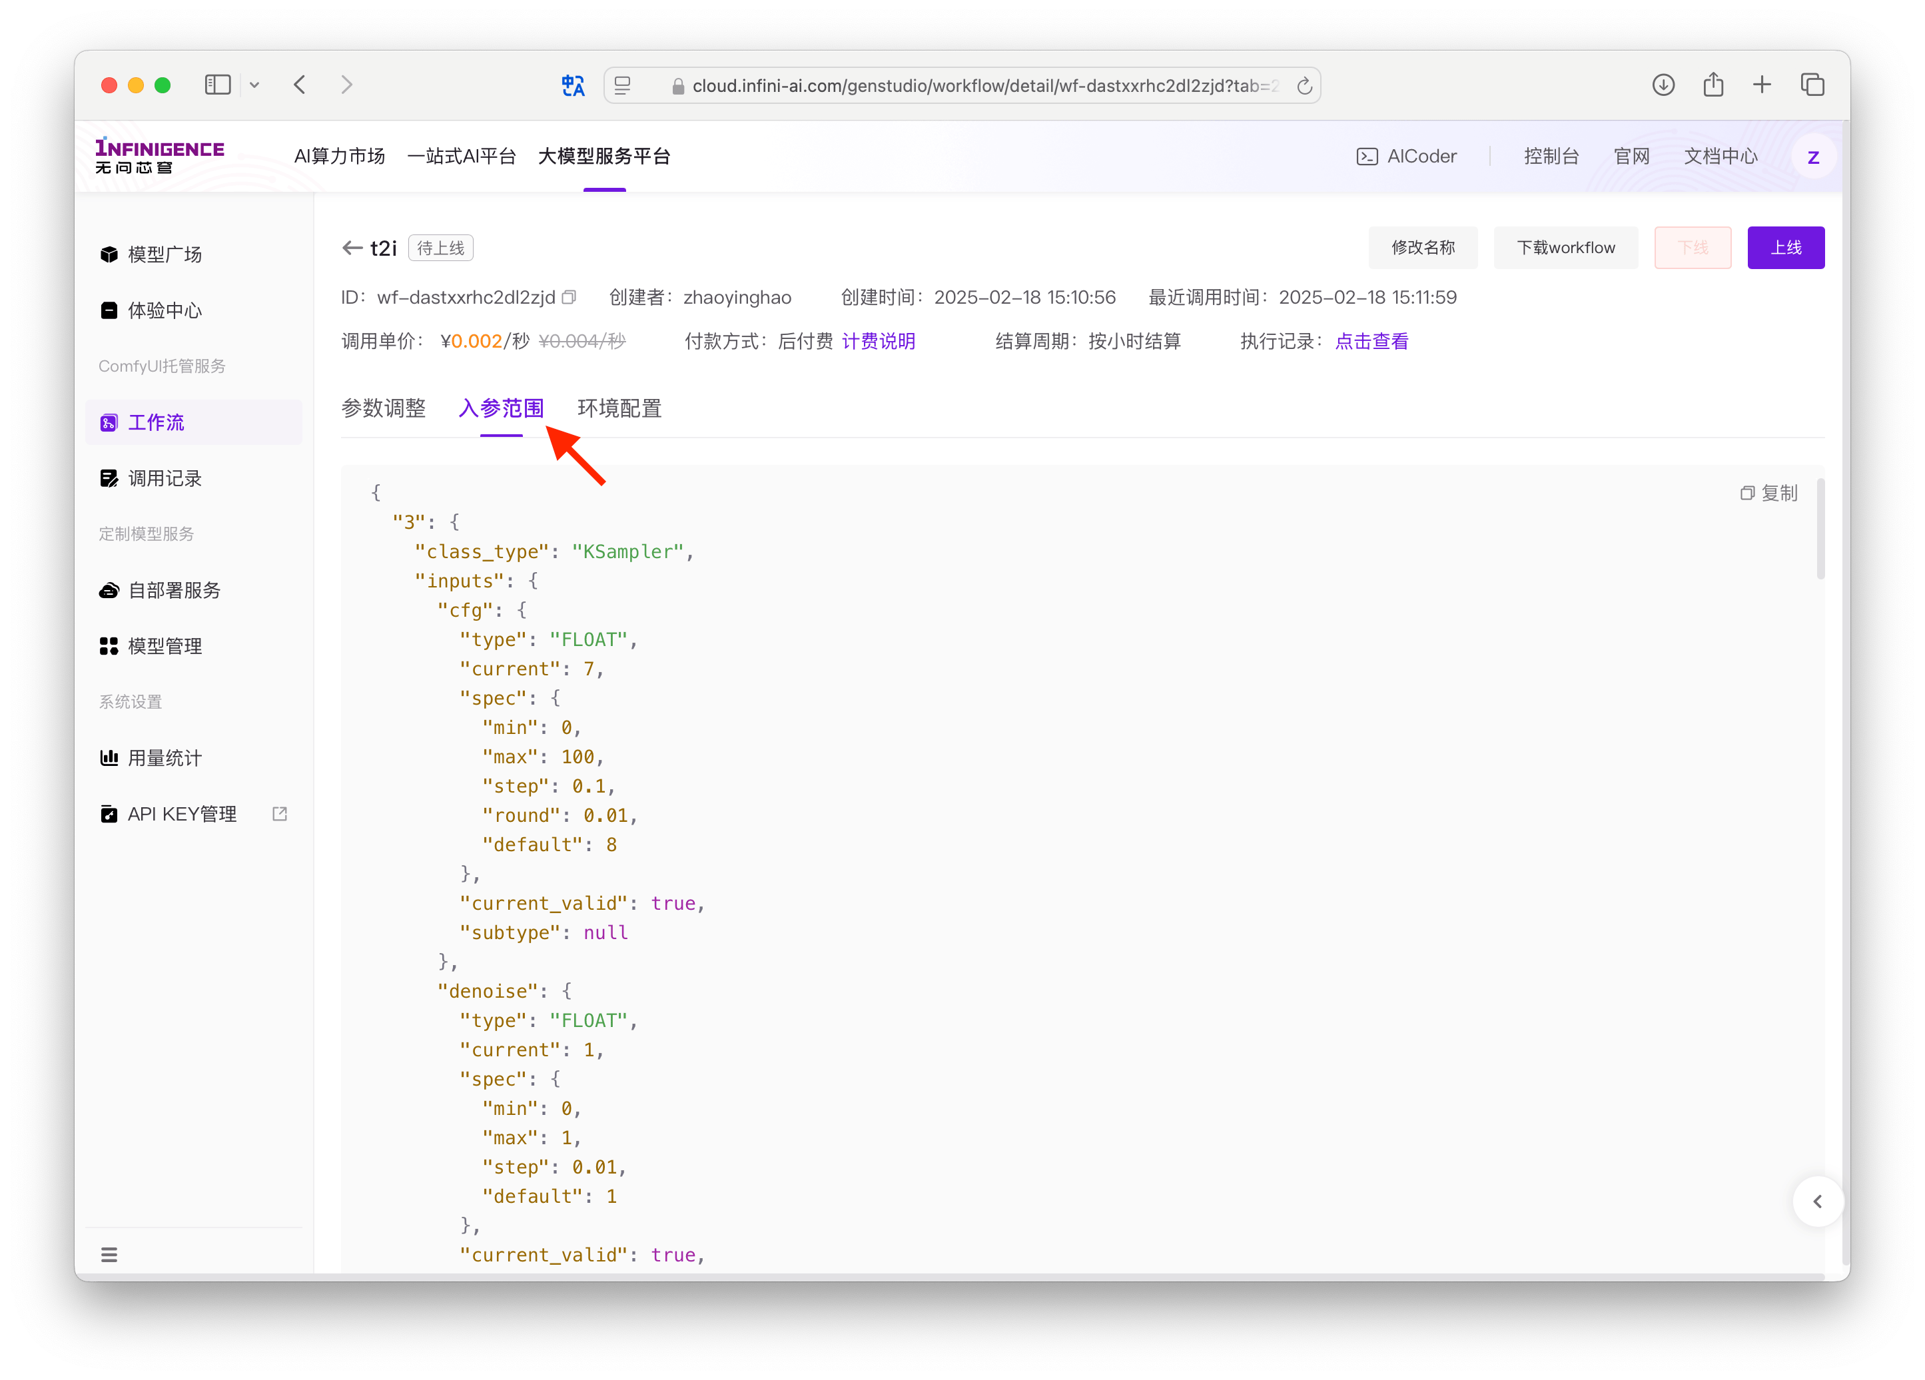Click the Infinigence logo
1925x1380 pixels.
160,156
